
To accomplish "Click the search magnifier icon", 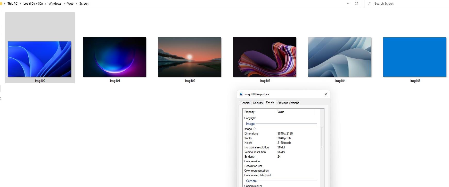I will point(370,4).
